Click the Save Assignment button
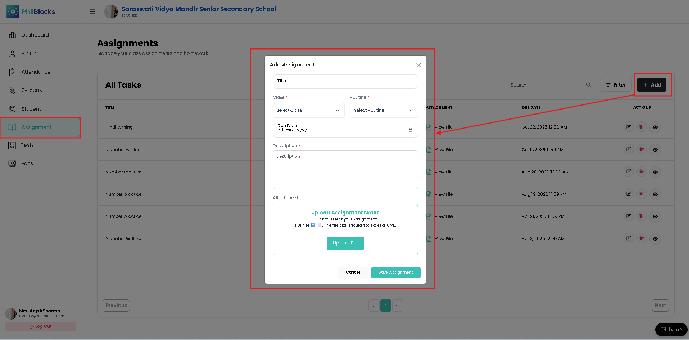This screenshot has width=689, height=340. (x=395, y=273)
